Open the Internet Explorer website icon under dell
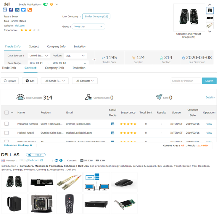The width and height of the screenshot is (219, 214). click(x=5, y=10)
